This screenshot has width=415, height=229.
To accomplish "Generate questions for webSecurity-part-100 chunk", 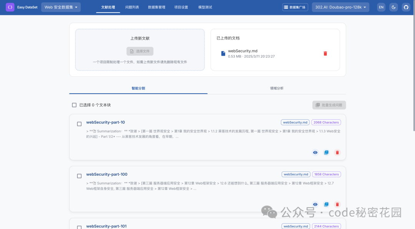I will click(326, 204).
